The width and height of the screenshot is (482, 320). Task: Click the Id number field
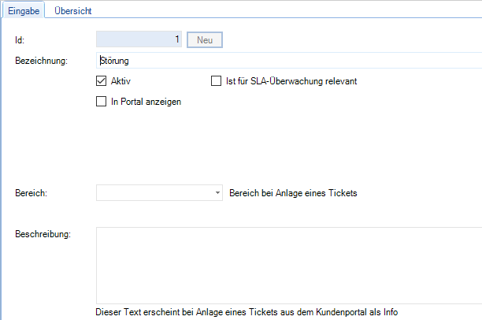[x=139, y=39]
